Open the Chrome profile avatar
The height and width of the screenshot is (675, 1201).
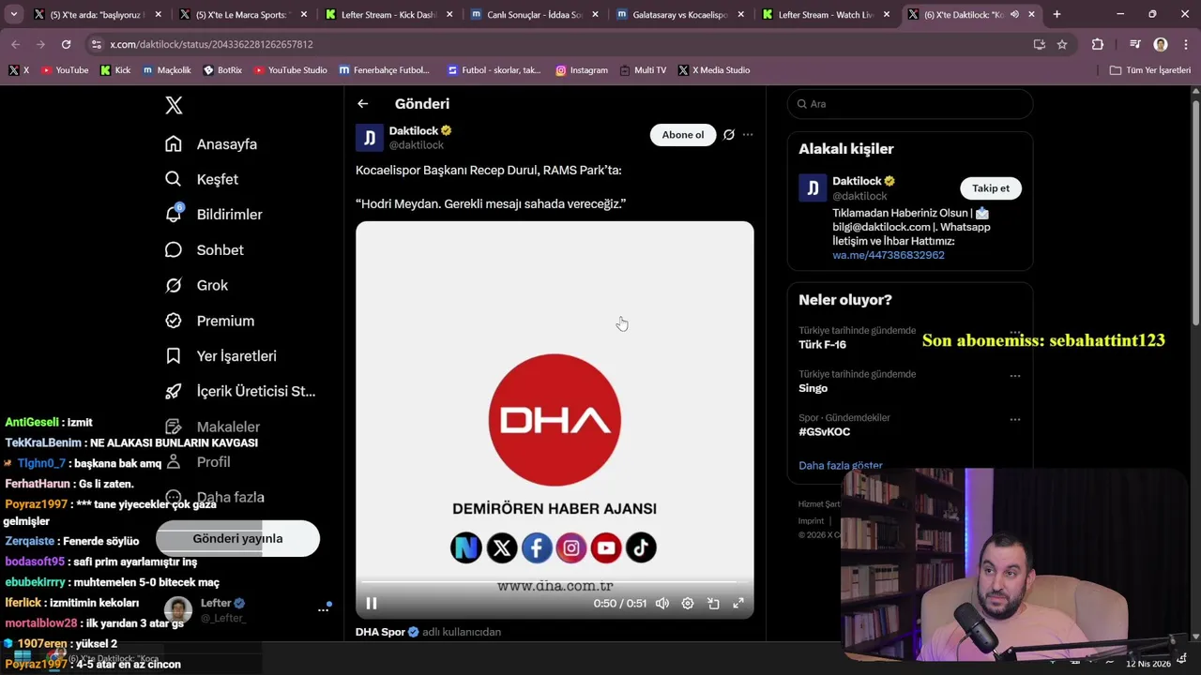[x=1161, y=44]
